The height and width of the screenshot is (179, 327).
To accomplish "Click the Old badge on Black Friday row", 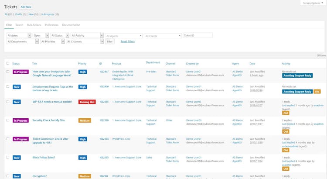I will coord(286,169).
